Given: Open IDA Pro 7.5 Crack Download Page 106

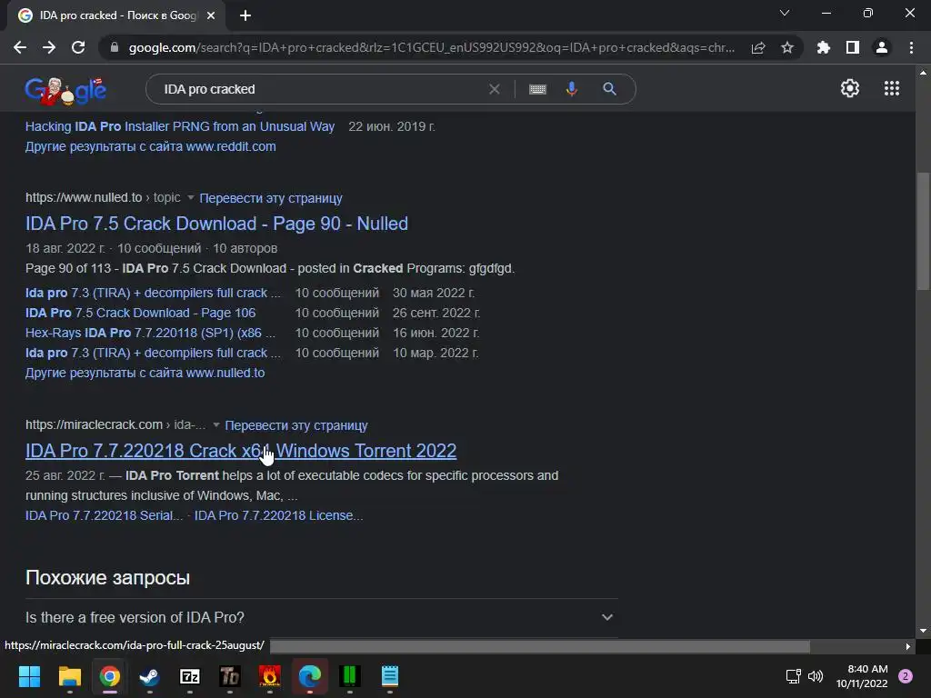Looking at the screenshot, I should click(x=140, y=313).
